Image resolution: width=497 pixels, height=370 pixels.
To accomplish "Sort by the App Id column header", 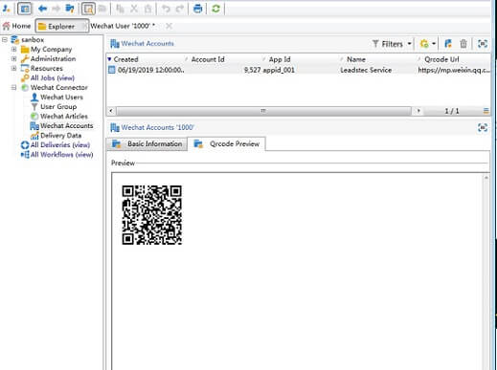I will (280, 59).
